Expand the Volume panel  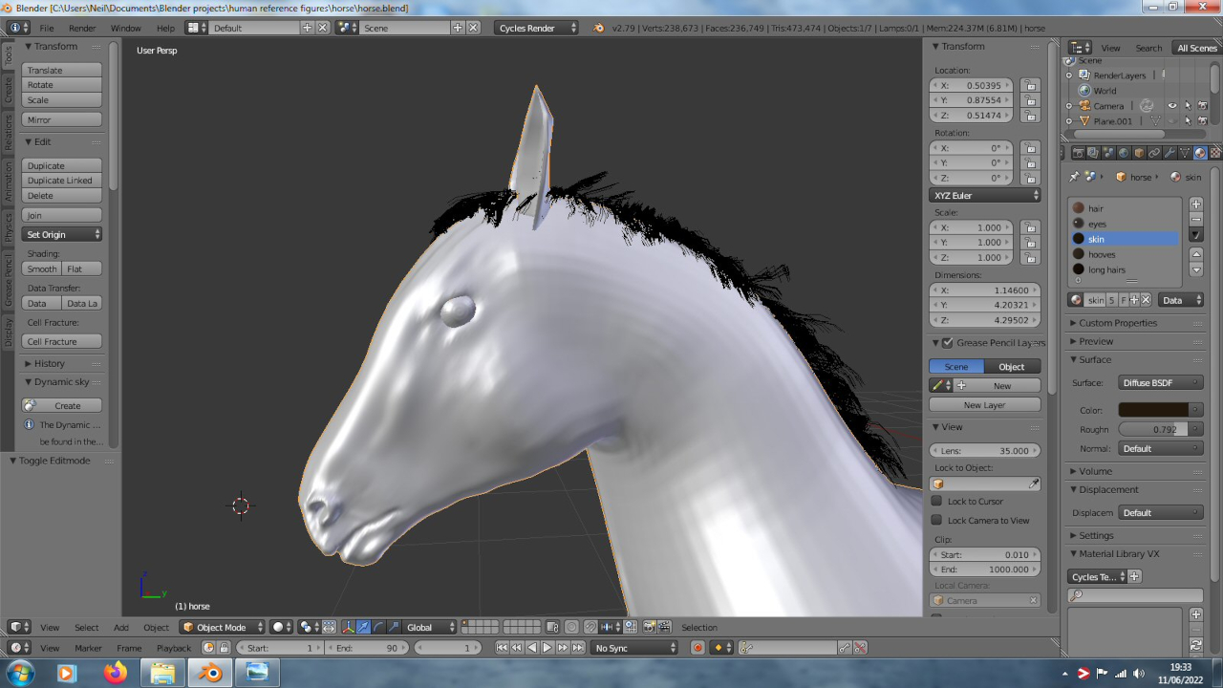pyautogui.click(x=1095, y=471)
